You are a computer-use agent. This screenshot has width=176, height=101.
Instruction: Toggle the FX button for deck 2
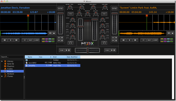pos(104,14)
